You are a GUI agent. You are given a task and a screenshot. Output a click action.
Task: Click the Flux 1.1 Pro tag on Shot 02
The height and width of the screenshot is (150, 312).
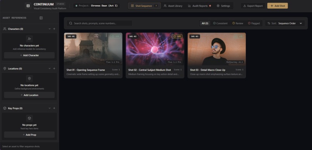tap(175, 62)
